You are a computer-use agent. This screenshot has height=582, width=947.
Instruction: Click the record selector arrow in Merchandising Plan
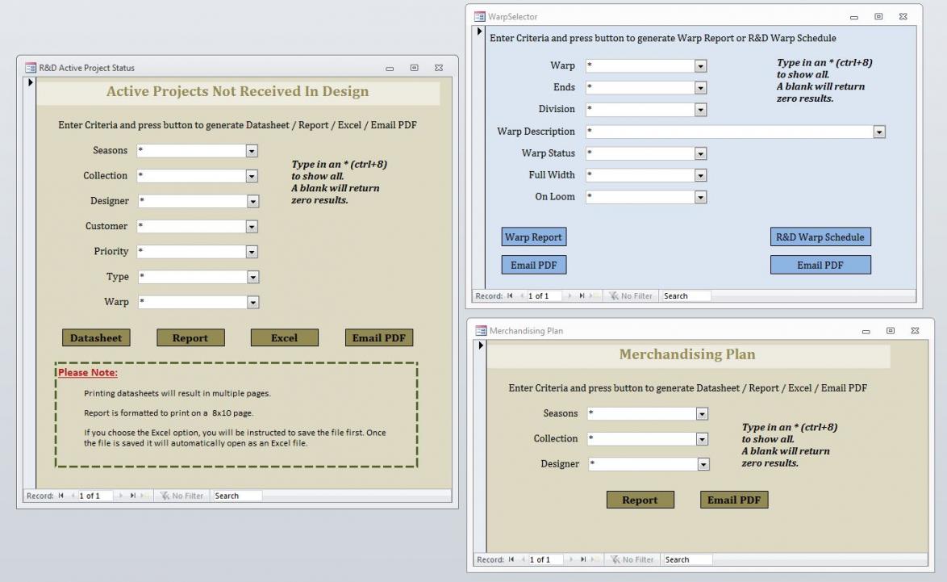pos(481,345)
